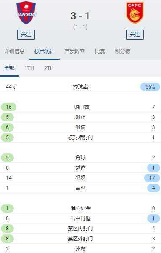Click home fouls value 14
Screen dimensions: 161x253
coord(9,178)
